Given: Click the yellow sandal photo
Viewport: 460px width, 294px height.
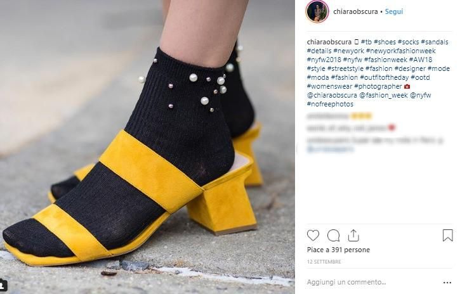Looking at the screenshot, I should tap(147, 147).
